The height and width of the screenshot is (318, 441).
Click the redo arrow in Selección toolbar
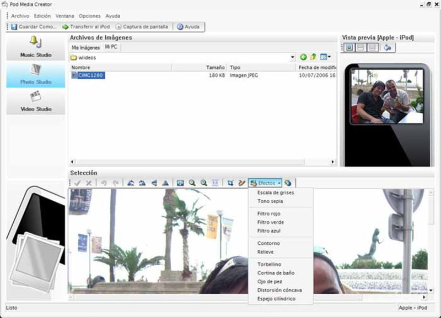point(115,183)
